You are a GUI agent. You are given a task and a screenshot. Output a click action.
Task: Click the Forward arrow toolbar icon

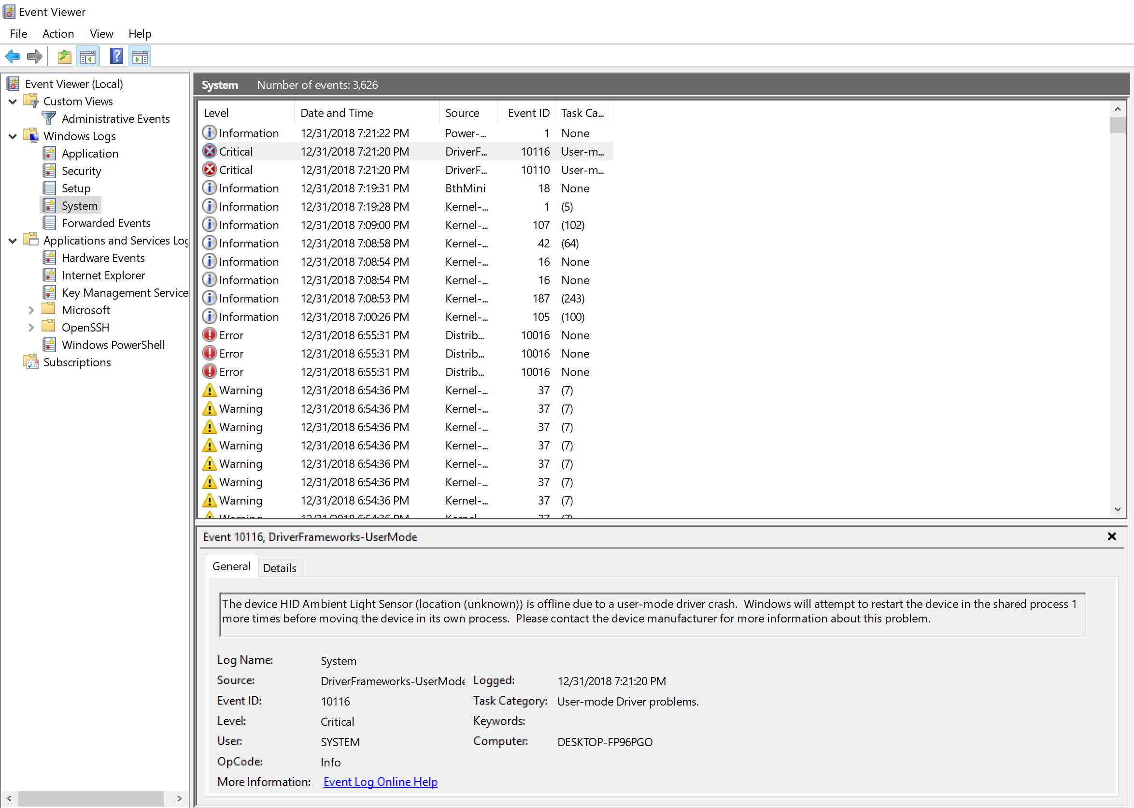pyautogui.click(x=34, y=57)
